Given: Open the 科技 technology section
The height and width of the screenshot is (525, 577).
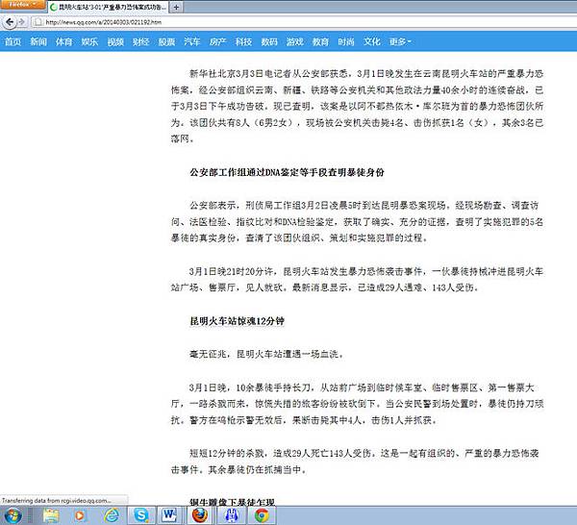Looking at the screenshot, I should [x=243, y=42].
